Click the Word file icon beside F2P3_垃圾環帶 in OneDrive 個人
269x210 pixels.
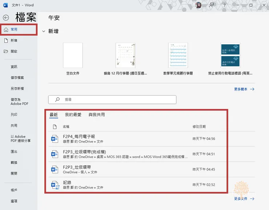[55, 169]
